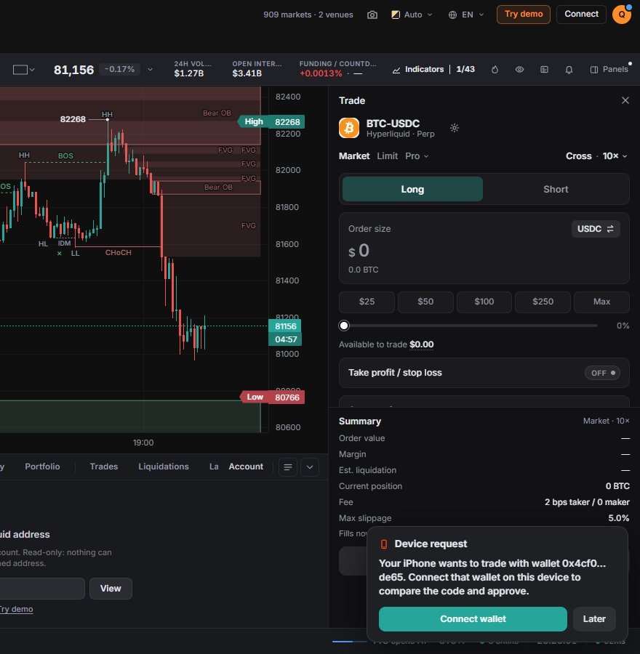Open the alerts bell icon
The height and width of the screenshot is (654, 640).
(x=569, y=70)
